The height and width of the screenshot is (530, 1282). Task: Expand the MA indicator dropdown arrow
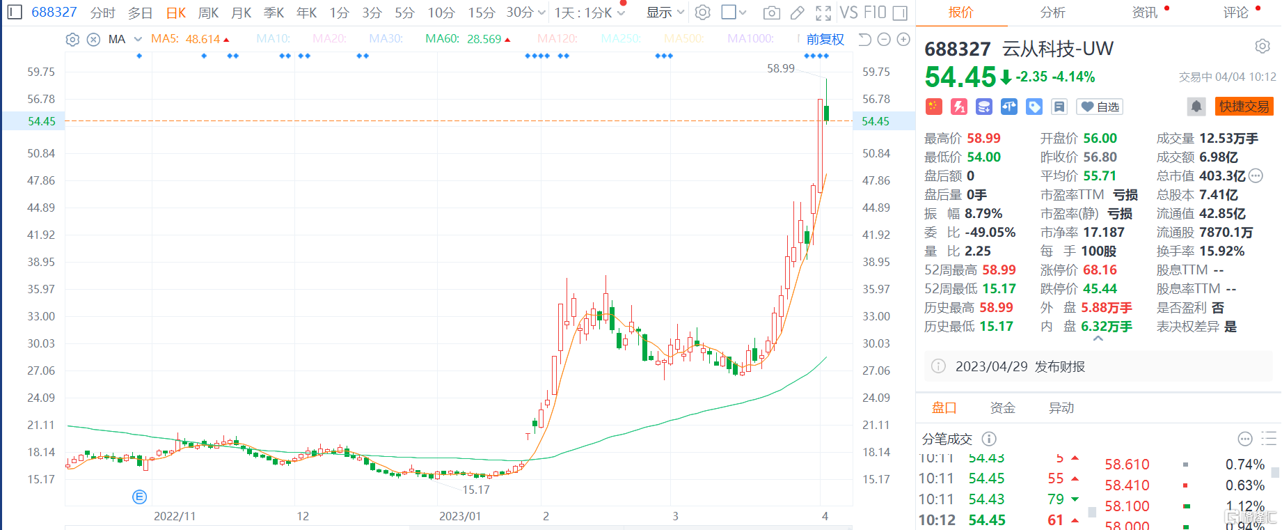pyautogui.click(x=138, y=40)
